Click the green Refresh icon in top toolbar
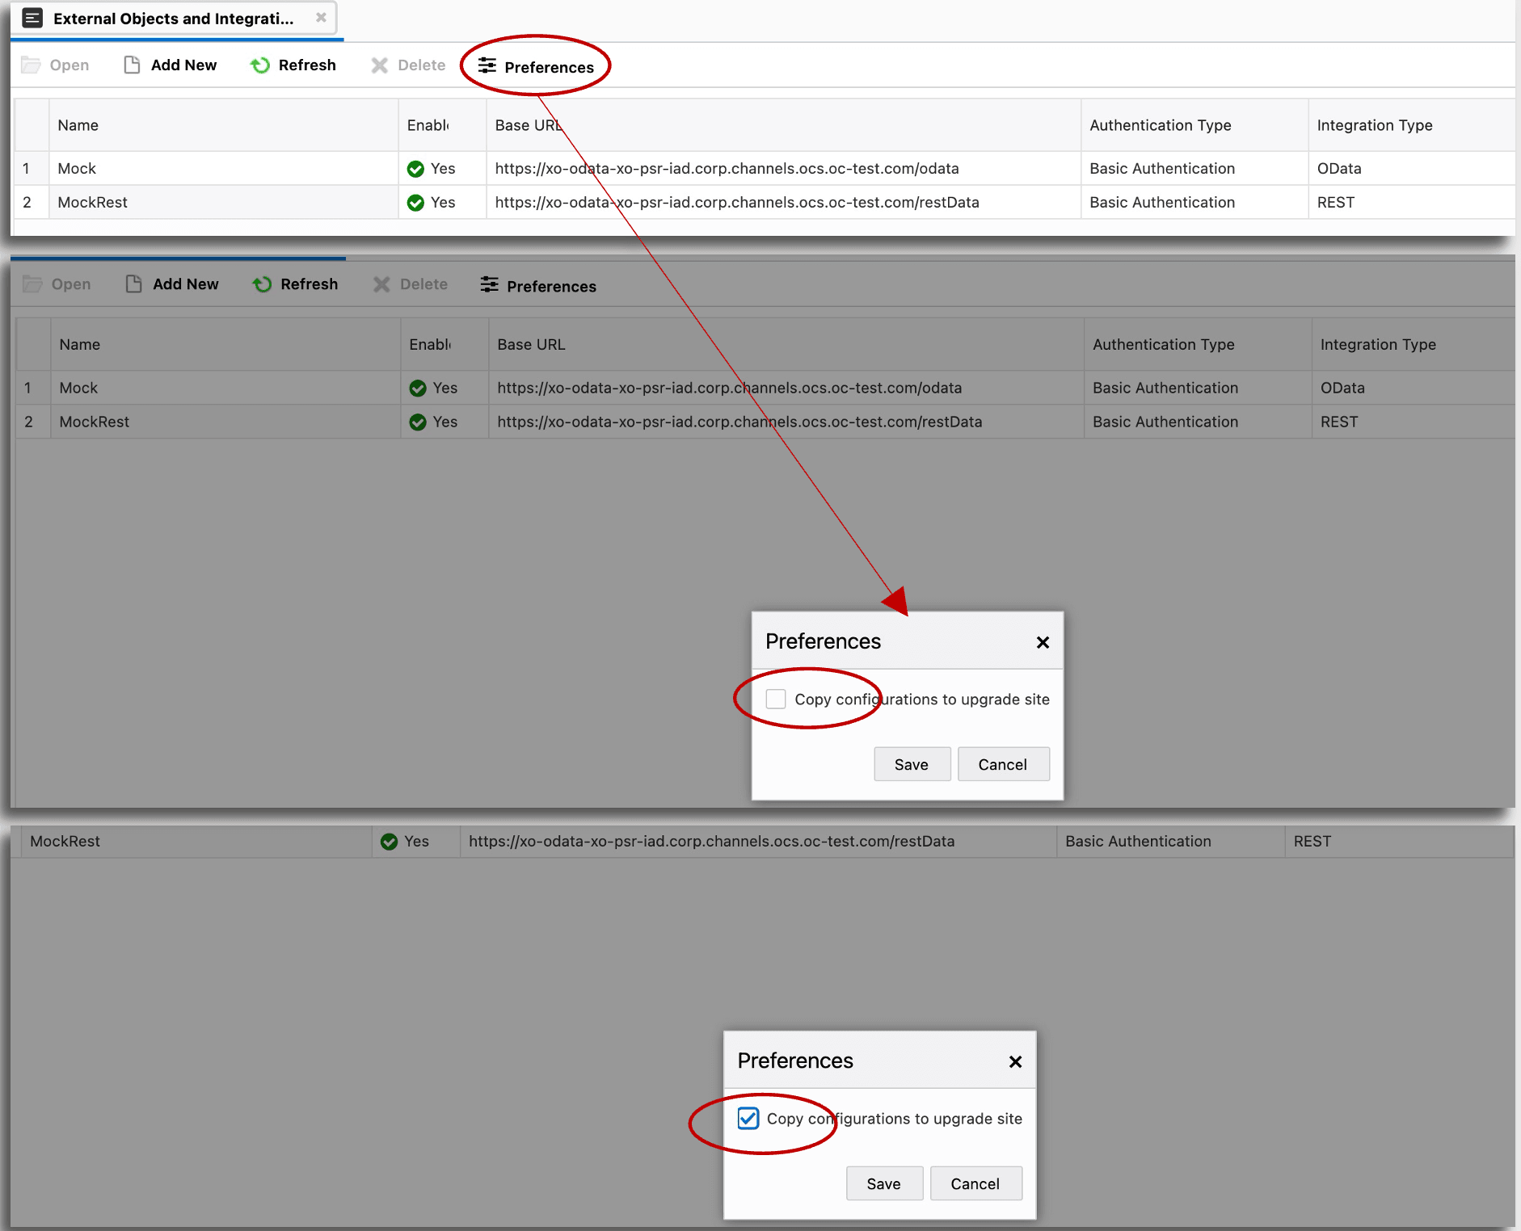The height and width of the screenshot is (1231, 1521). (260, 65)
